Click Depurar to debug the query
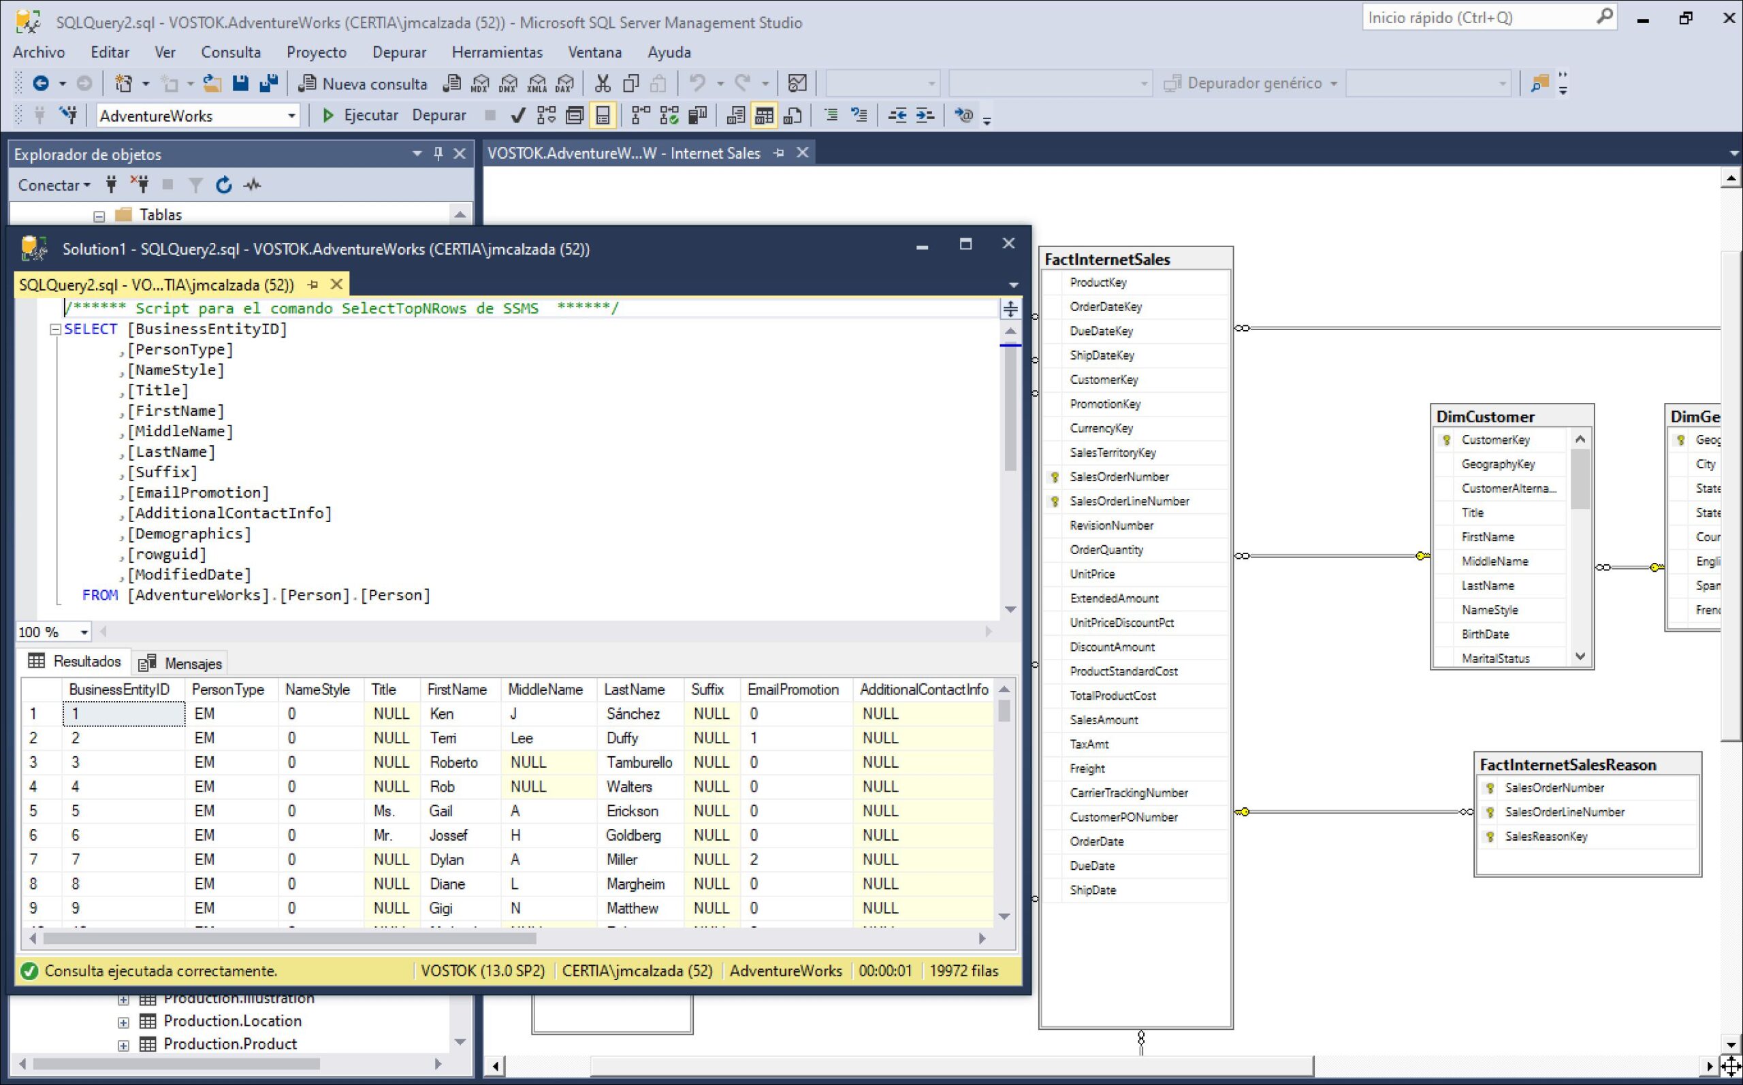This screenshot has height=1085, width=1743. [x=438, y=115]
